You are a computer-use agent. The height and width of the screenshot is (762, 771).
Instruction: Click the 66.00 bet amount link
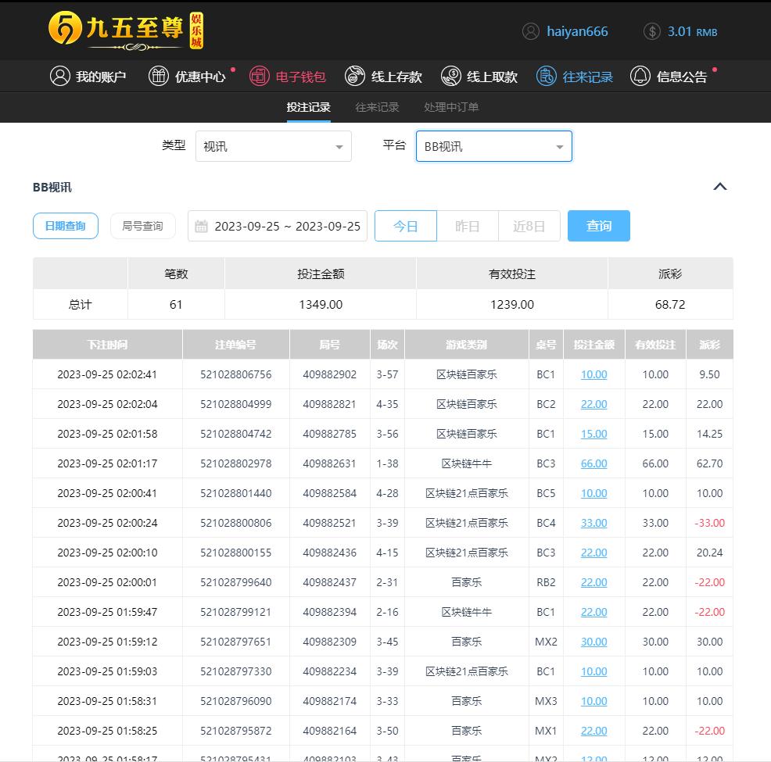593,463
